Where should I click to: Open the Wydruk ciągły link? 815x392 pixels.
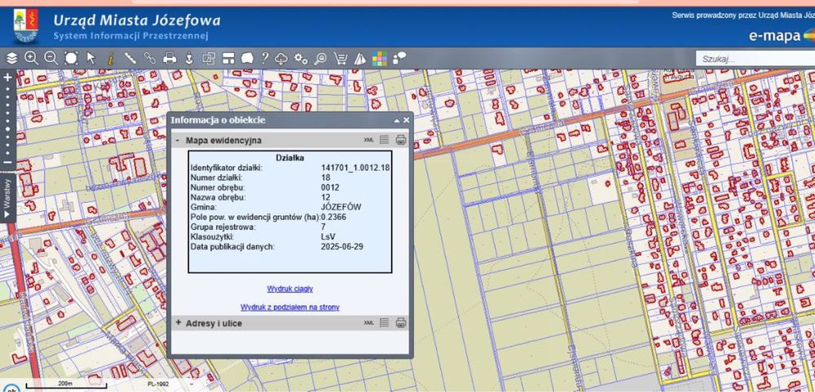point(290,288)
